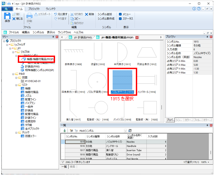Collapse the ジョブDB tree node
The width and height of the screenshot is (215, 175).
pyautogui.click(x=13, y=52)
